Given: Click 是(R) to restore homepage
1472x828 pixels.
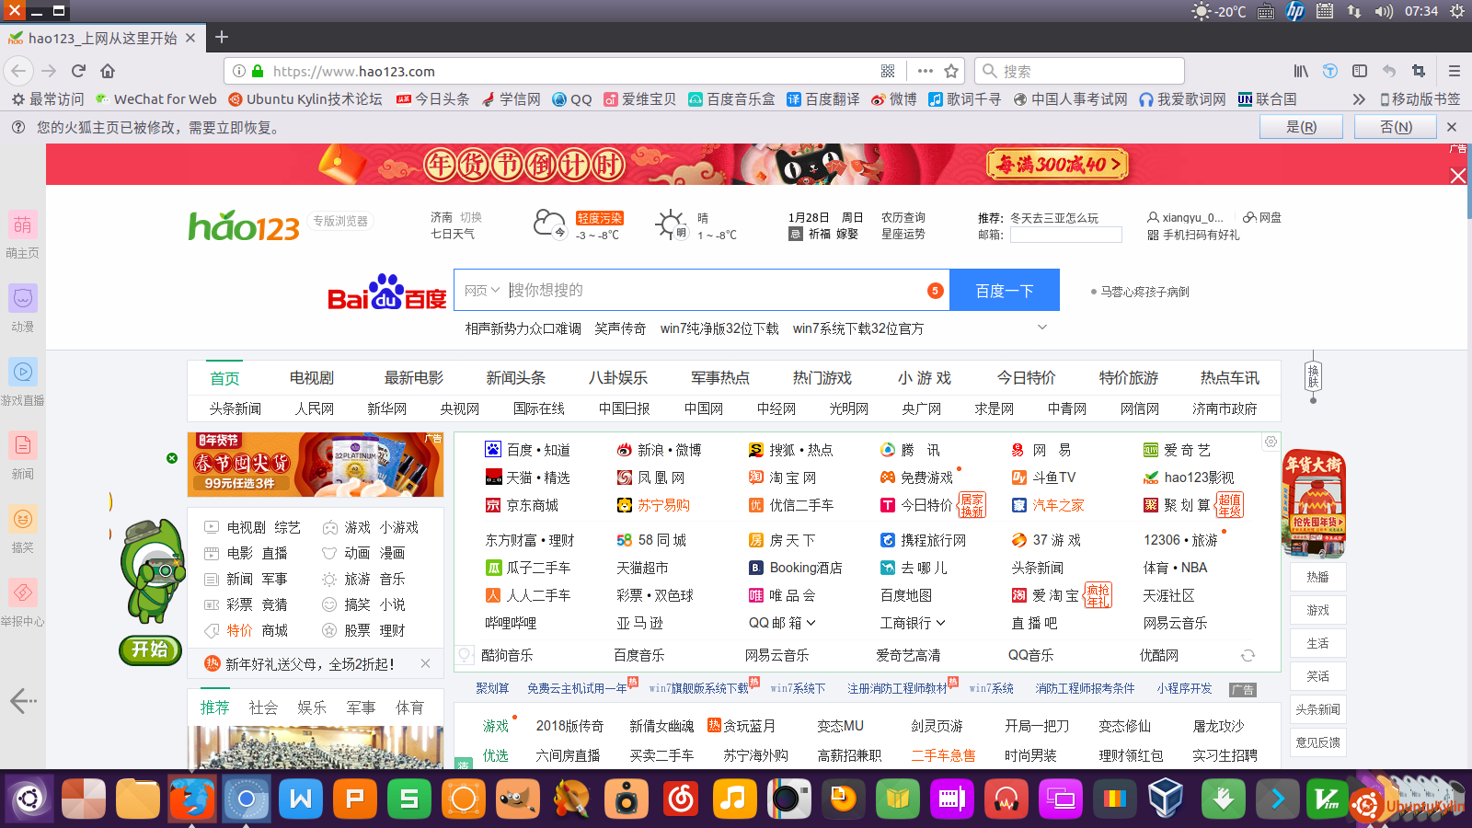Looking at the screenshot, I should (1301, 127).
